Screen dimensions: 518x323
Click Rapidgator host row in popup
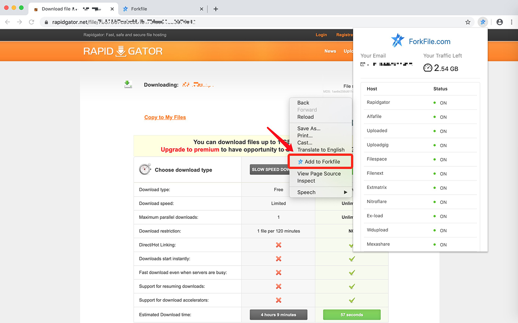click(420, 103)
